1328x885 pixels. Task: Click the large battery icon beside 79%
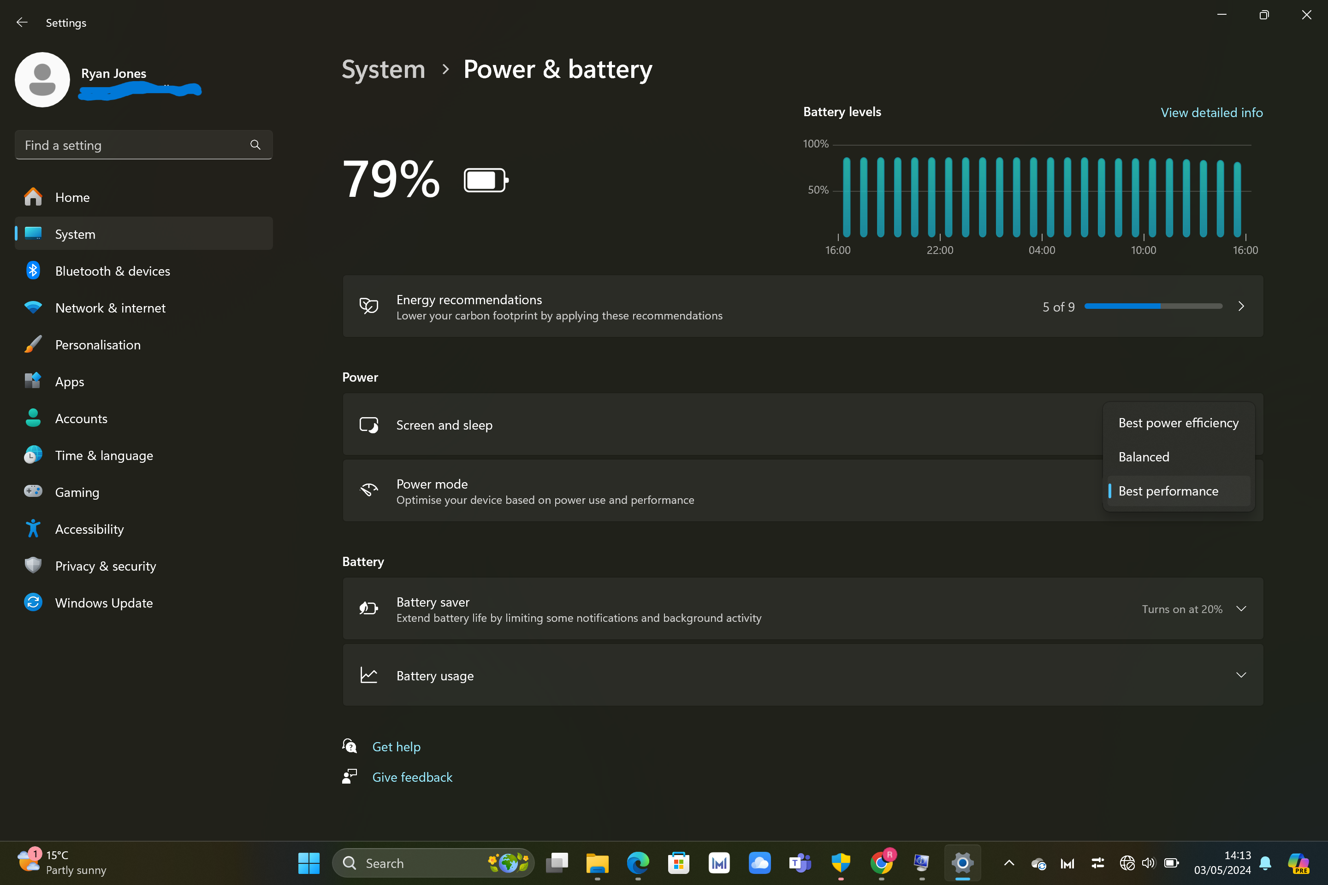point(486,181)
